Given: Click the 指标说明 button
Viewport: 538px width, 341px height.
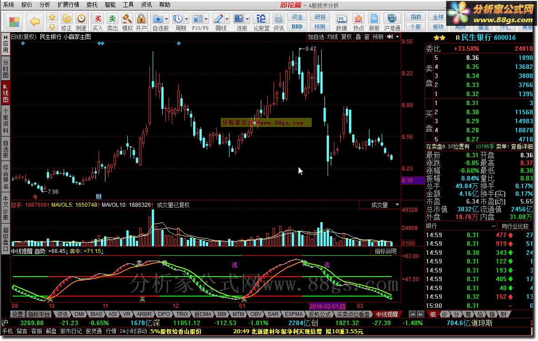Looking at the screenshot, I should coord(386,251).
